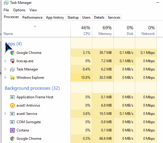The width and height of the screenshot is (163, 143).
Task: Select the Cortana process name
Action: tap(23, 130)
